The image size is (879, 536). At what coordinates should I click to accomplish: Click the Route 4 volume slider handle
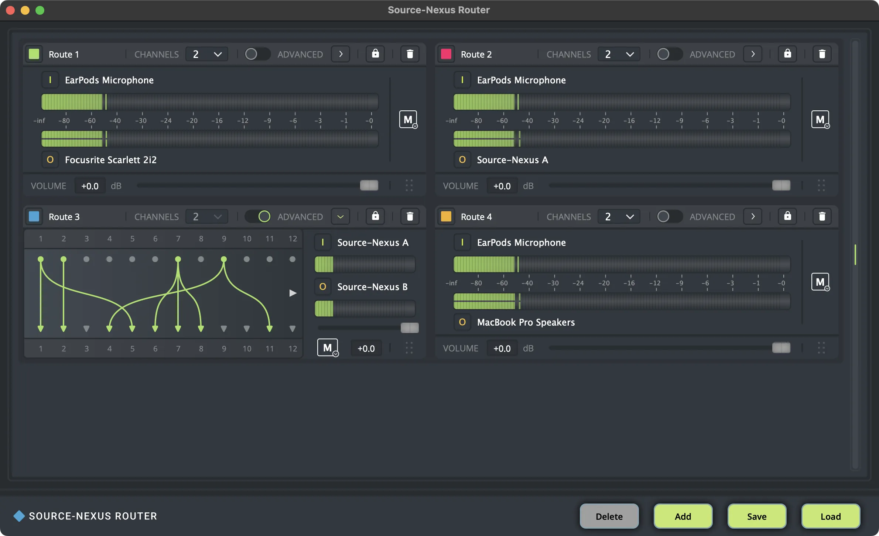point(781,348)
